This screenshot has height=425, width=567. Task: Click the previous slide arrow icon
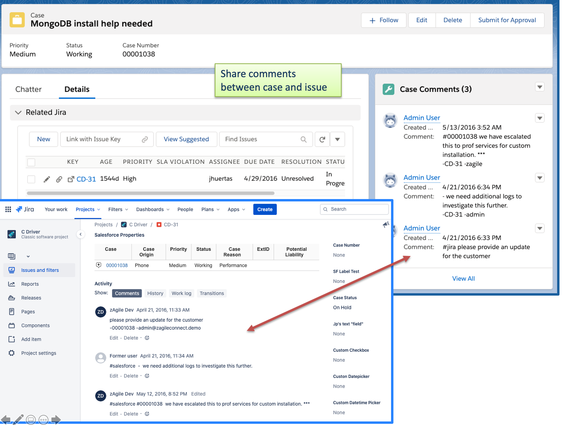(x=6, y=420)
